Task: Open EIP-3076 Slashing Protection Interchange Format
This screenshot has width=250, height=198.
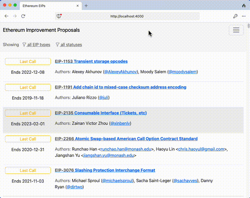Action: coord(105,170)
